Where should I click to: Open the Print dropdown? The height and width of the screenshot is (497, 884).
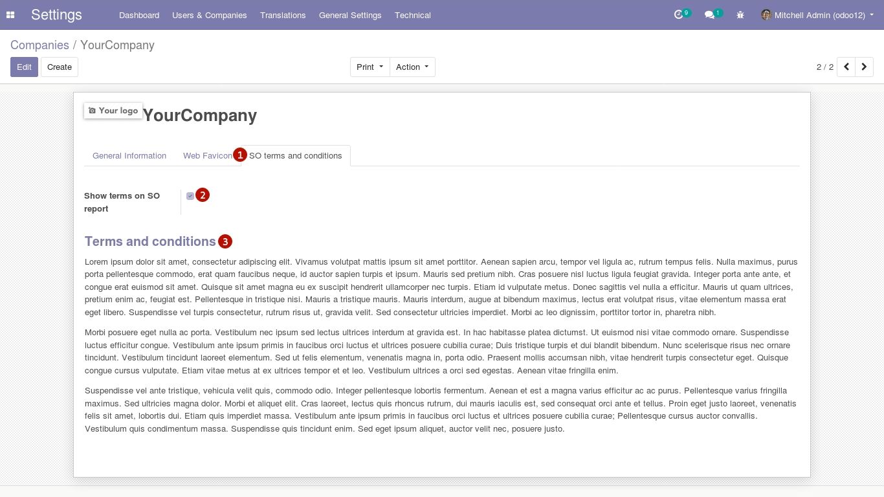point(370,67)
